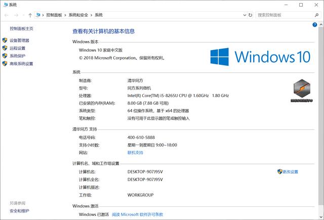Select Windows 10 家庭中文版 text
Viewport: 324px width, 220px height.
(101, 50)
